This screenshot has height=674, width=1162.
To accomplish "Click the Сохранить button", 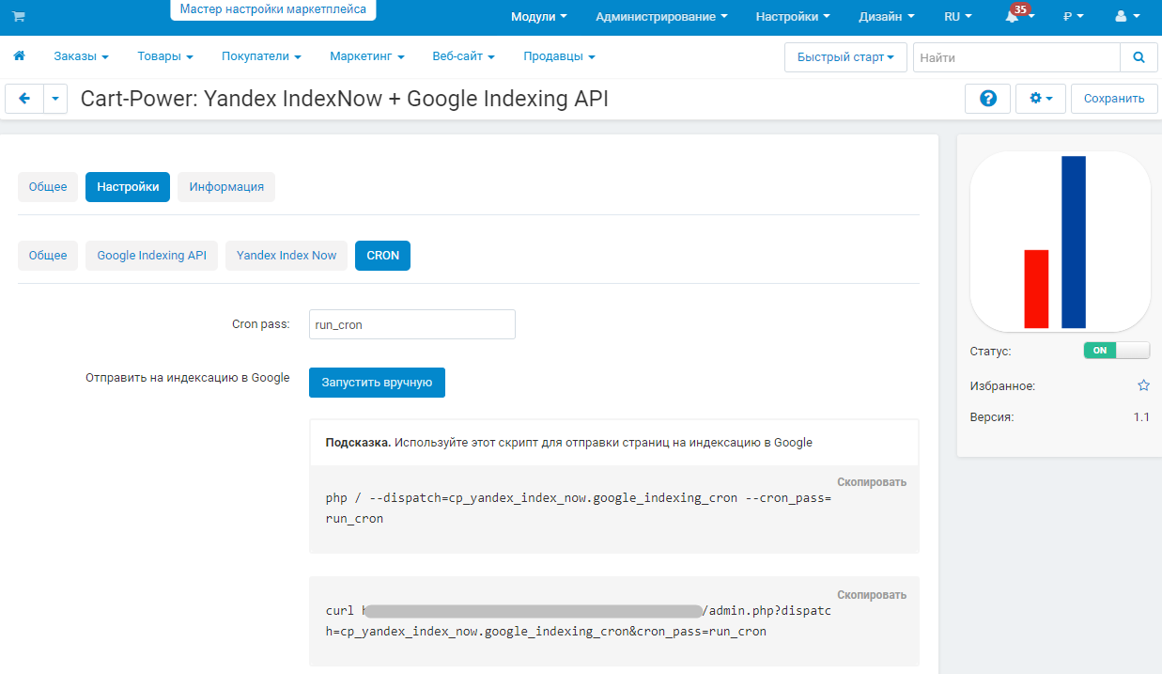I will [1114, 99].
